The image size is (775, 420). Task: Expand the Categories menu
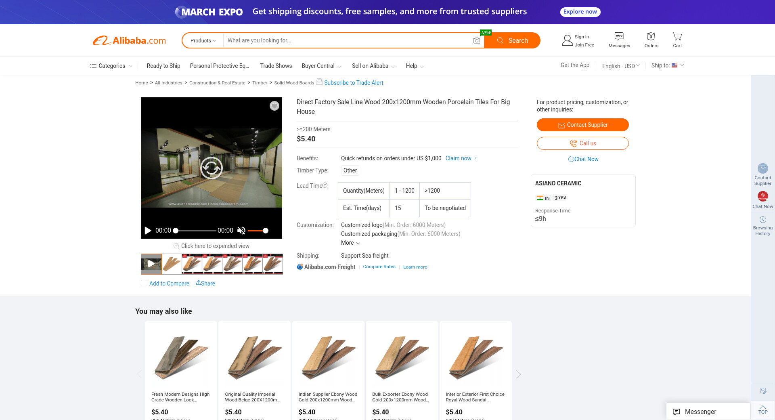(111, 66)
